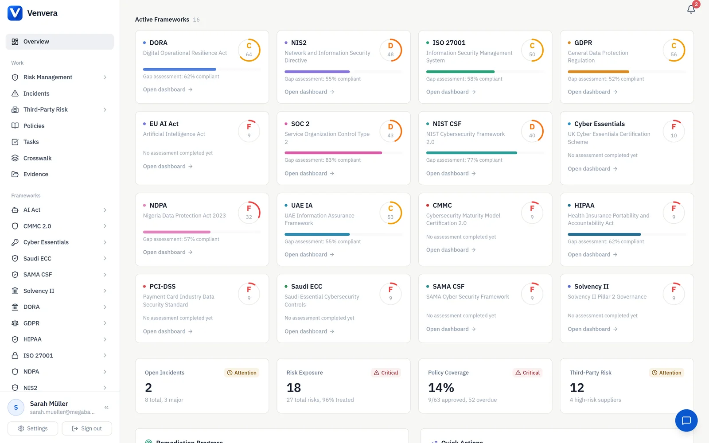Open the Settings button

point(33,428)
